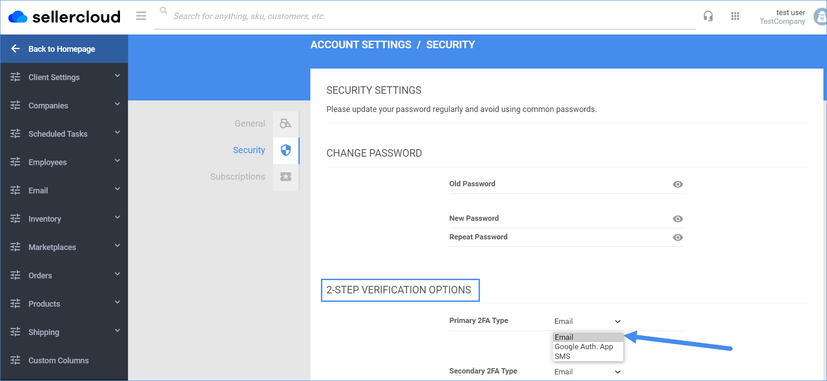Open the Secondary 2FA Type dropdown
Screen dimensions: 827x381
587,372
